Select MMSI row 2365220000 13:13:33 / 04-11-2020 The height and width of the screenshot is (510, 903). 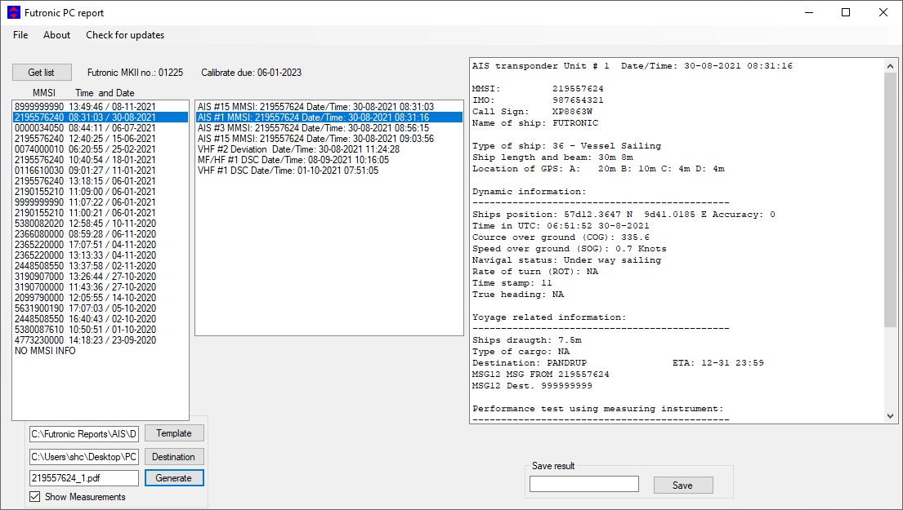[101, 255]
